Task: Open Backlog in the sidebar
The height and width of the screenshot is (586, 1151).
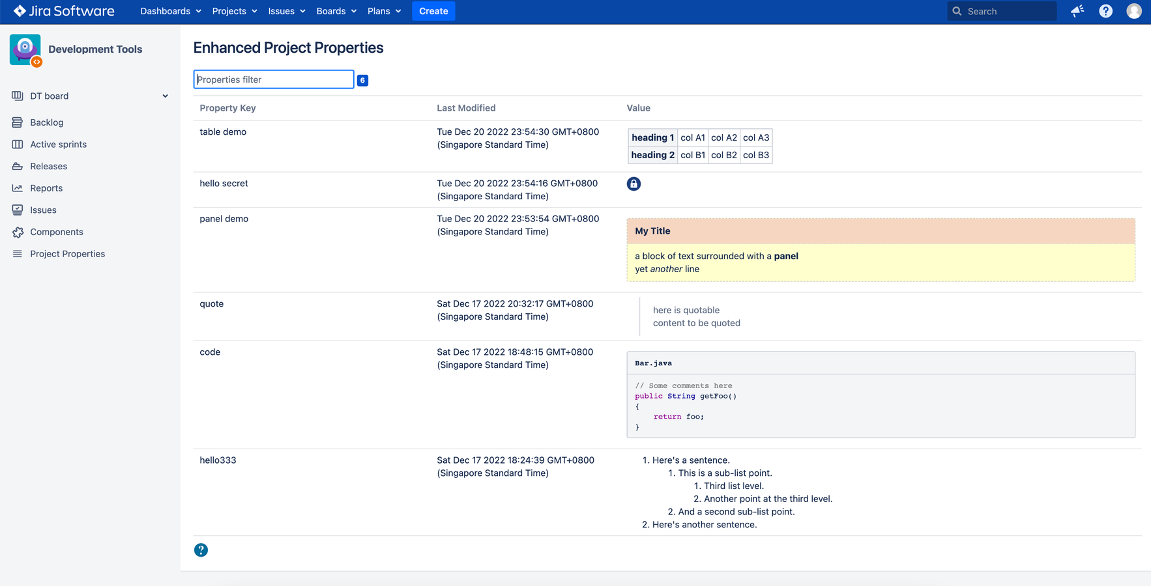Action: 47,122
